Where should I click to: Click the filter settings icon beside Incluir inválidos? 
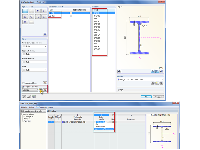click(45, 83)
